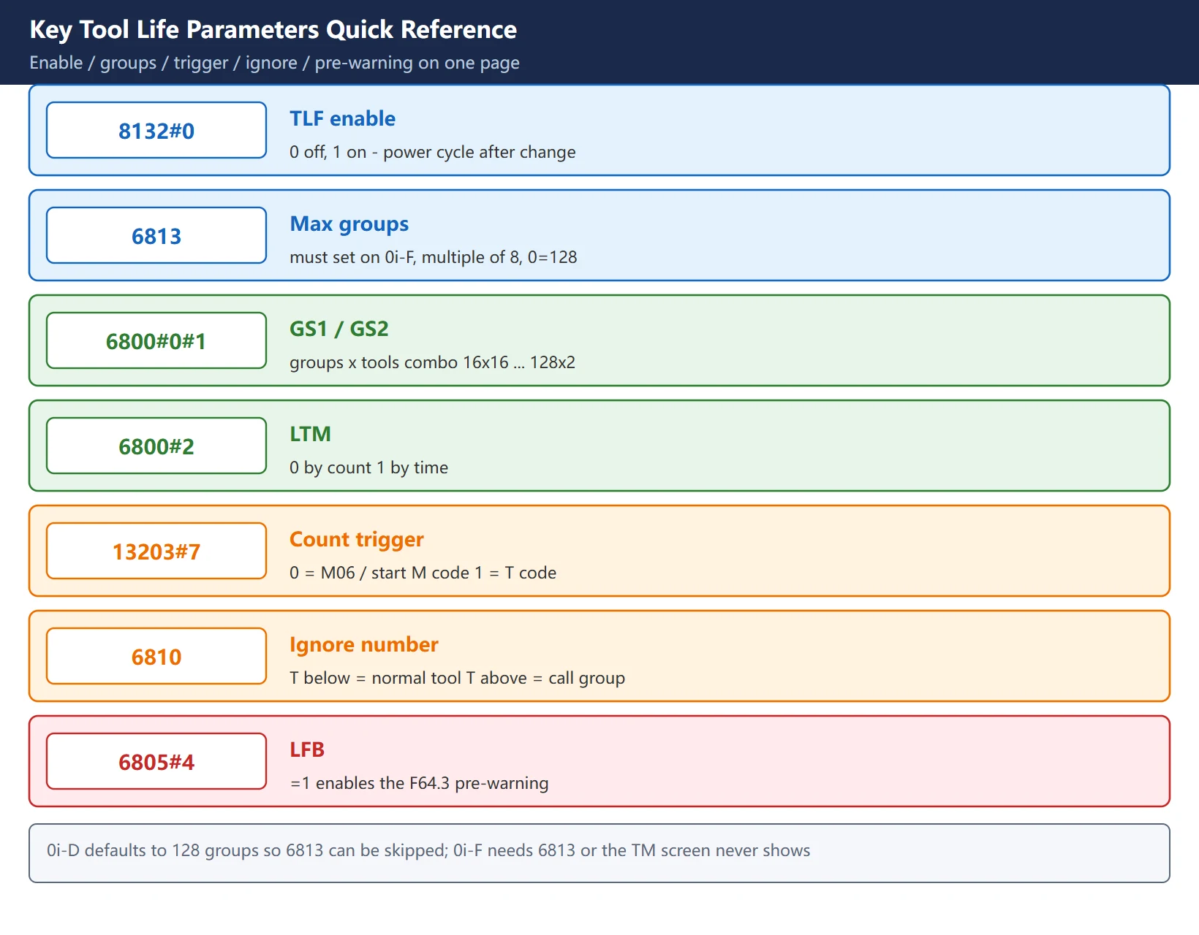Select the "Count trigger" heading

pyautogui.click(x=357, y=539)
